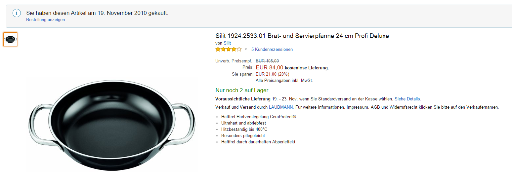Viewport: 512px width, 184px height.
Task: Click the large frying pan product image
Action: (112, 125)
